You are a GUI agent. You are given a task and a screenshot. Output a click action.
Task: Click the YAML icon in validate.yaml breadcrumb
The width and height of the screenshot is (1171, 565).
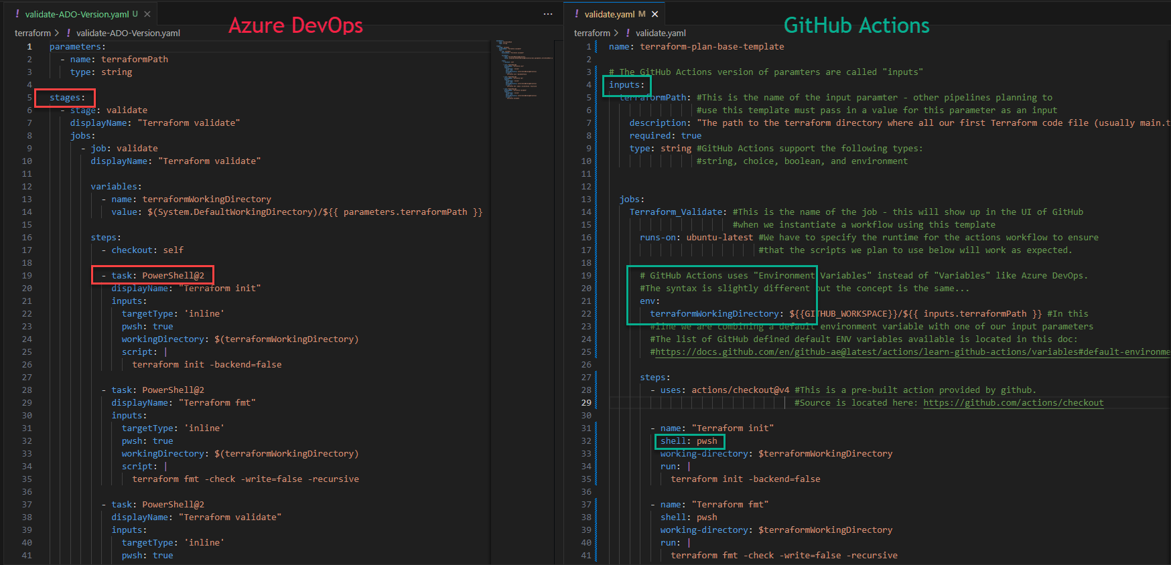tap(628, 33)
